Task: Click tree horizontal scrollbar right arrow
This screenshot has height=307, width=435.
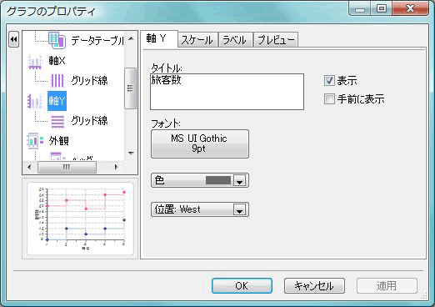Action: tap(117, 167)
